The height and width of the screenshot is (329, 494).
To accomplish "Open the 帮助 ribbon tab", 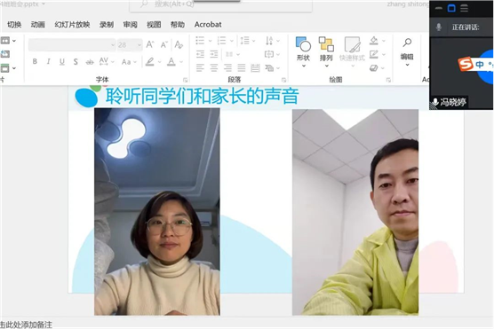I will (178, 25).
